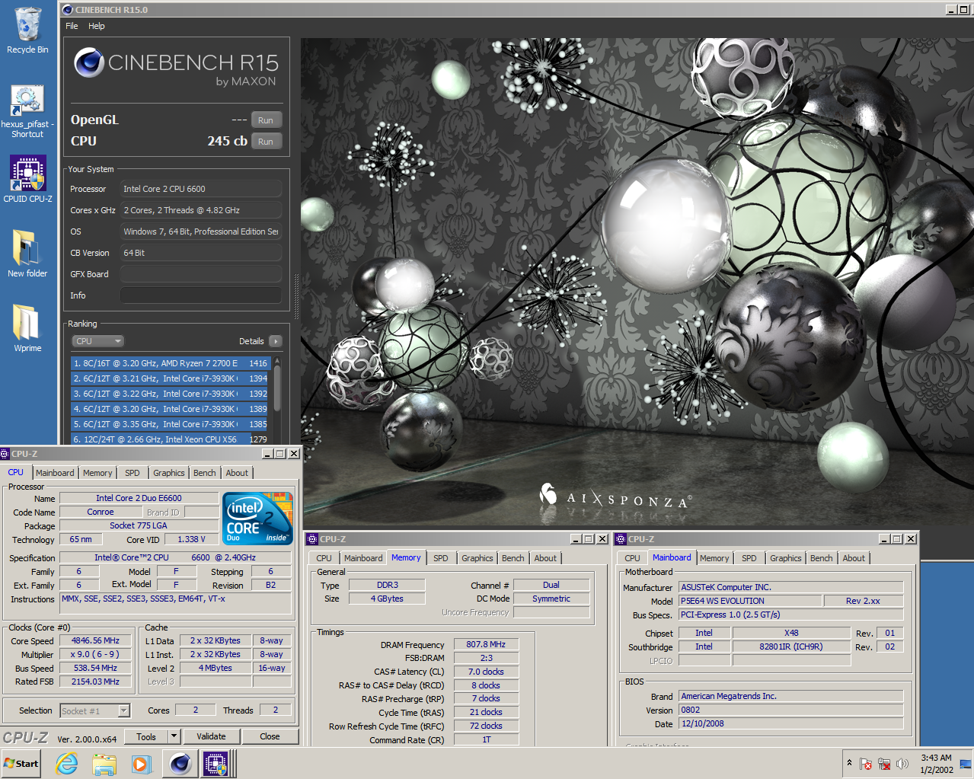Image resolution: width=974 pixels, height=779 pixels.
Task: Select the Wprime folder desktop icon
Action: click(x=27, y=328)
